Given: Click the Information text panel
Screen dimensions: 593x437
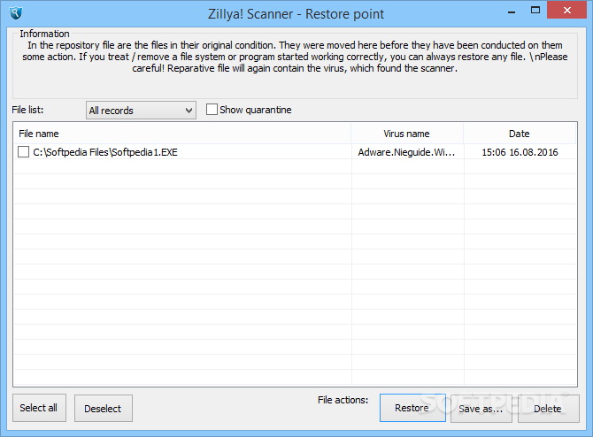Looking at the screenshot, I should click(295, 57).
